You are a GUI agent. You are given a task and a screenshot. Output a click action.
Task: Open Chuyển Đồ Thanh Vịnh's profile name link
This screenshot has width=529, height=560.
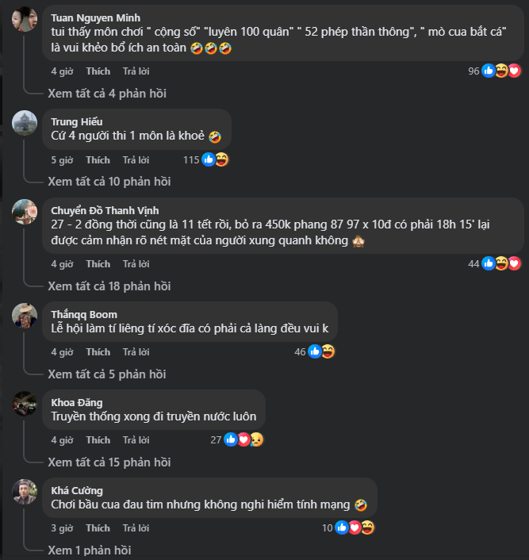(x=105, y=210)
